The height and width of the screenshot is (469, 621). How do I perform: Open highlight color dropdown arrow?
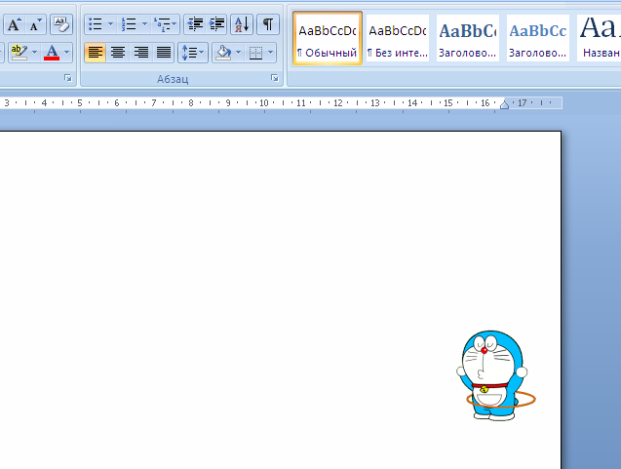tap(34, 53)
